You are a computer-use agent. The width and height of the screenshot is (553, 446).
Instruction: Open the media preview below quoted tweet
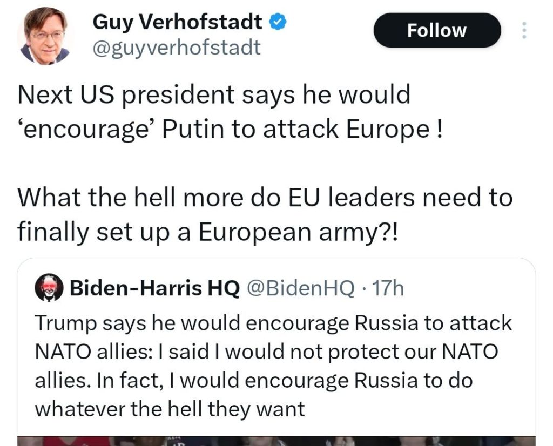point(276,440)
